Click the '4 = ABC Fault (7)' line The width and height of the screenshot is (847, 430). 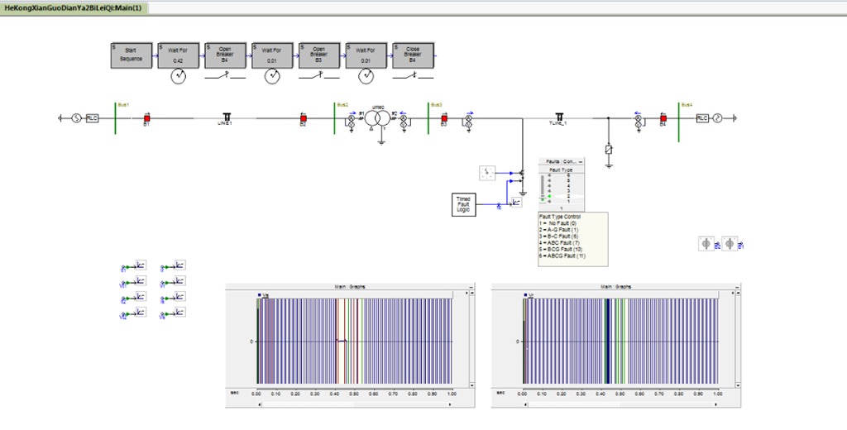(x=560, y=243)
